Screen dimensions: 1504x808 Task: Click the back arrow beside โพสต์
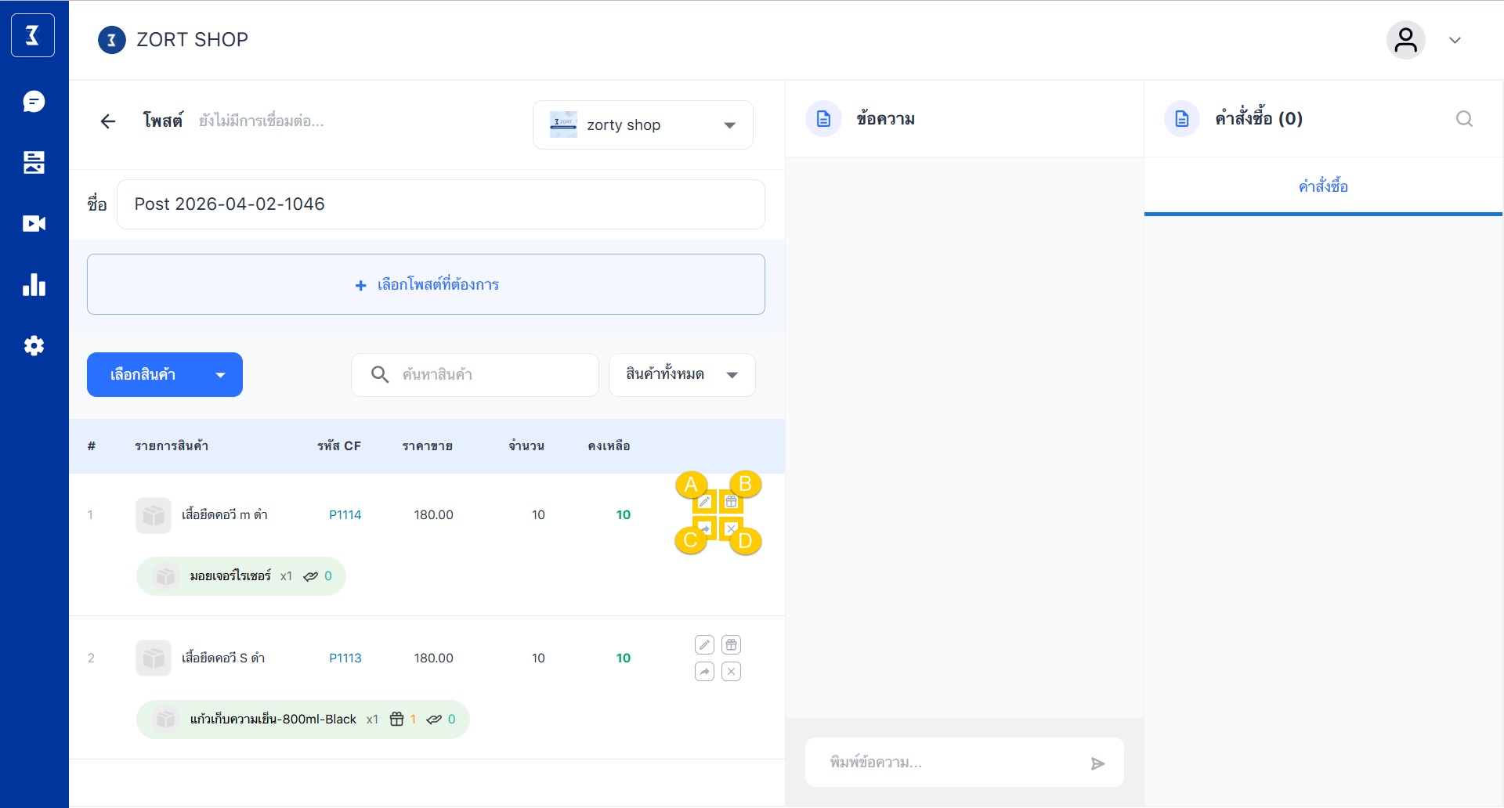pyautogui.click(x=108, y=121)
